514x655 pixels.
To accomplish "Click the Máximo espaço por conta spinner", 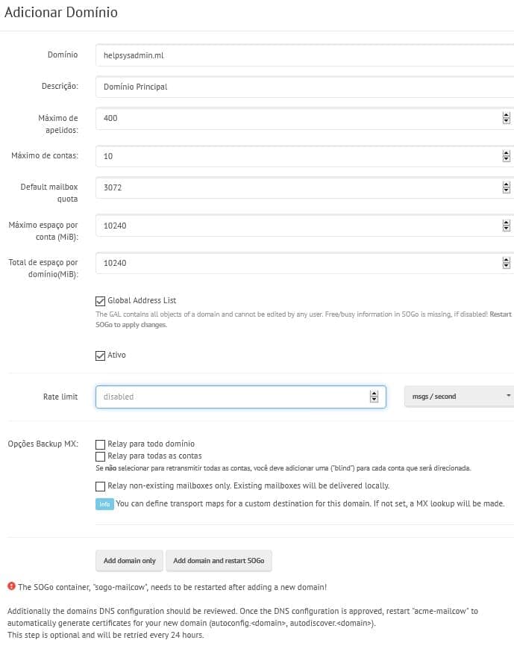I will (x=506, y=226).
